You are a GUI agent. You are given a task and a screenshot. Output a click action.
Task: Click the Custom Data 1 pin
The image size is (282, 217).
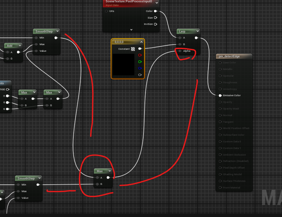220,148
